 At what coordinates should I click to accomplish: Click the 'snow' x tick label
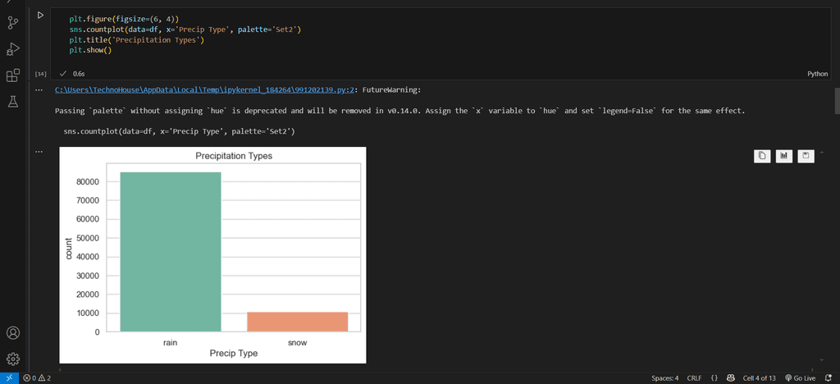click(x=297, y=342)
